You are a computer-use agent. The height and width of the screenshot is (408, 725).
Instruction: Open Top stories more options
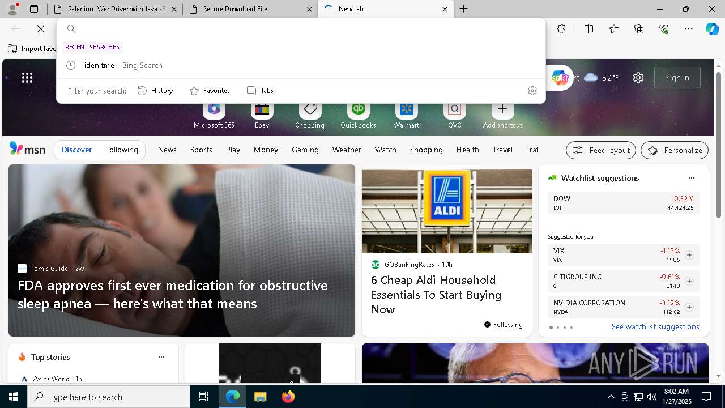tap(161, 357)
